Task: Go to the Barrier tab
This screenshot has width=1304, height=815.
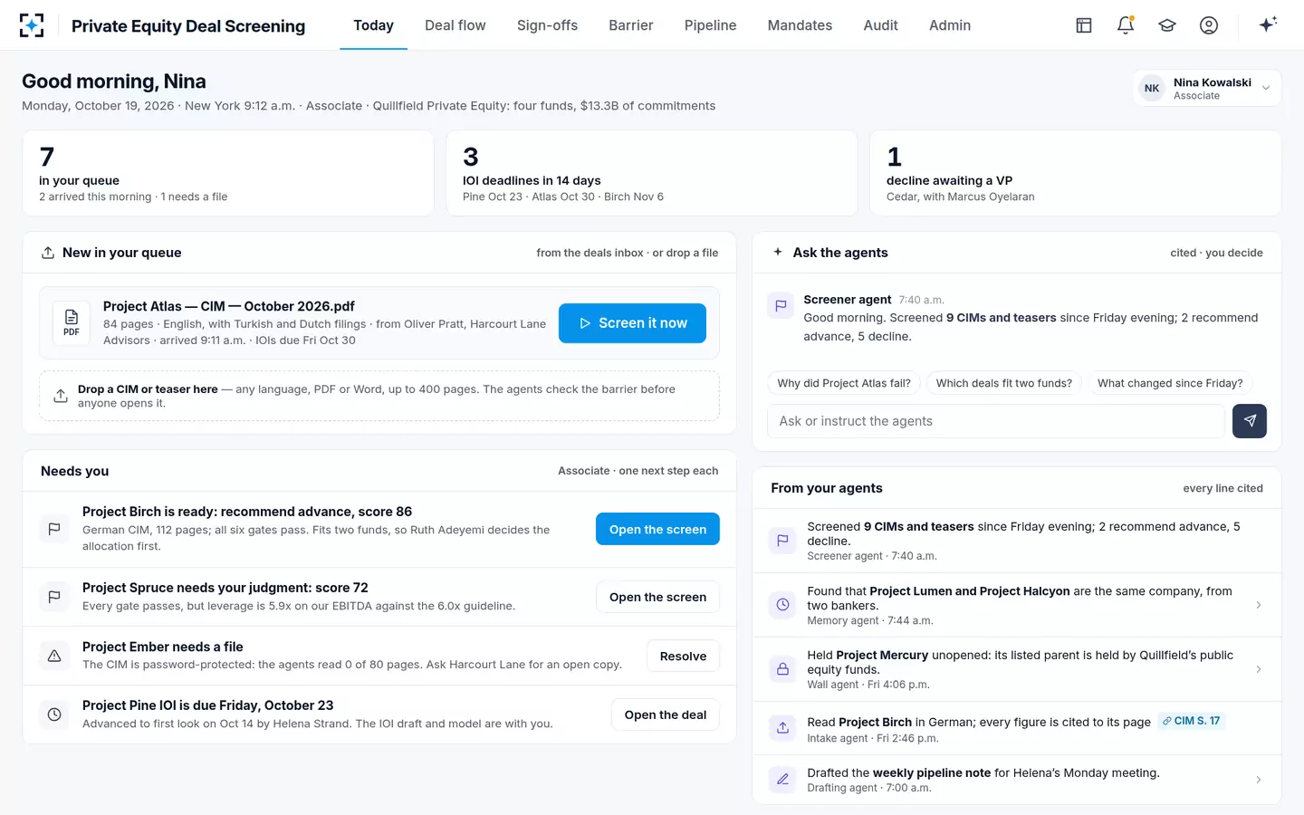Action: 631,25
